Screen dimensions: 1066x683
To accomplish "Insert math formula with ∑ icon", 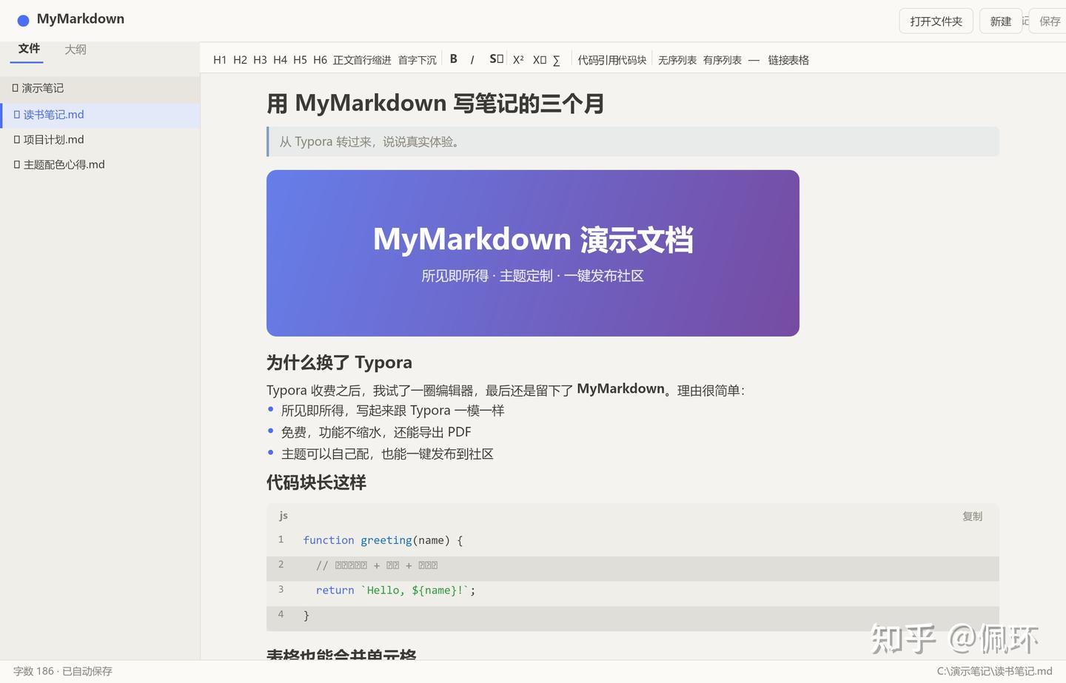I will tap(557, 60).
